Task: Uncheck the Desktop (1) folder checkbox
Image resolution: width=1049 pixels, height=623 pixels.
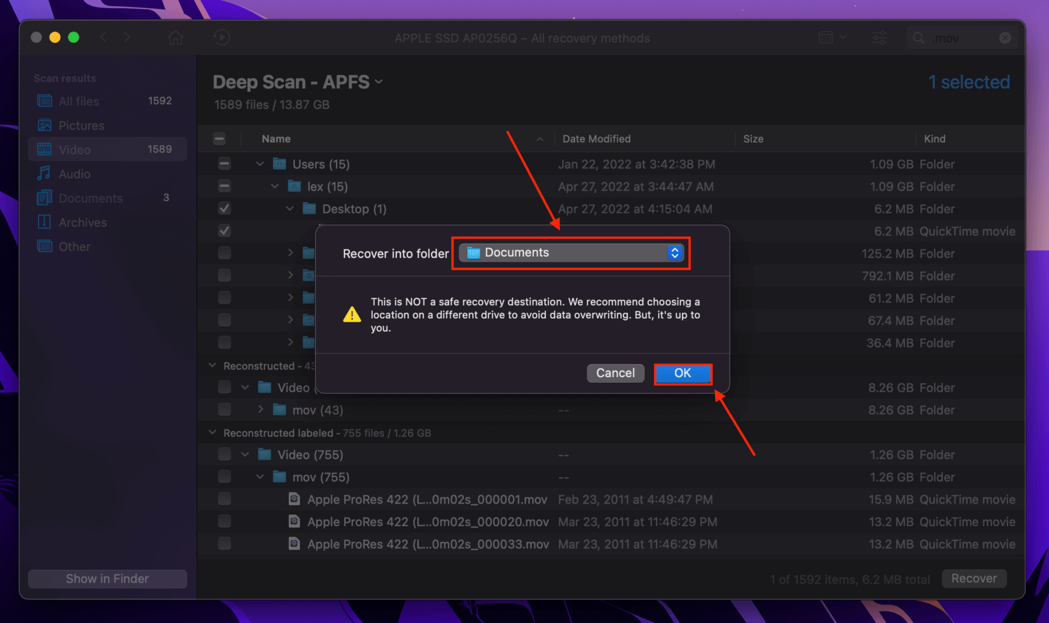Action: point(224,208)
